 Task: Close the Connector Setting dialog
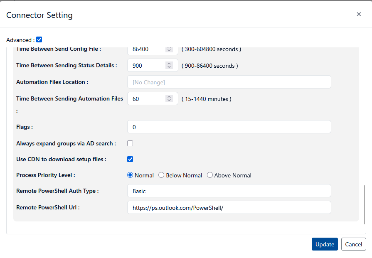click(359, 14)
